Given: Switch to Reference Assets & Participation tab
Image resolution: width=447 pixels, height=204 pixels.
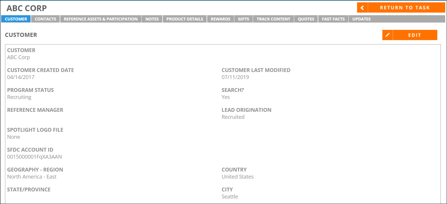Looking at the screenshot, I should pos(101,19).
